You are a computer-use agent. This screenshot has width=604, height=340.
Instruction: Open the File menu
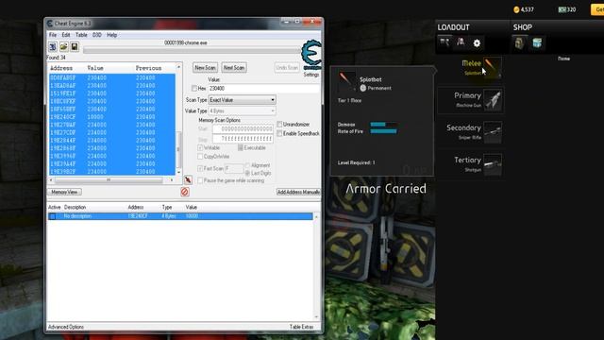[53, 35]
